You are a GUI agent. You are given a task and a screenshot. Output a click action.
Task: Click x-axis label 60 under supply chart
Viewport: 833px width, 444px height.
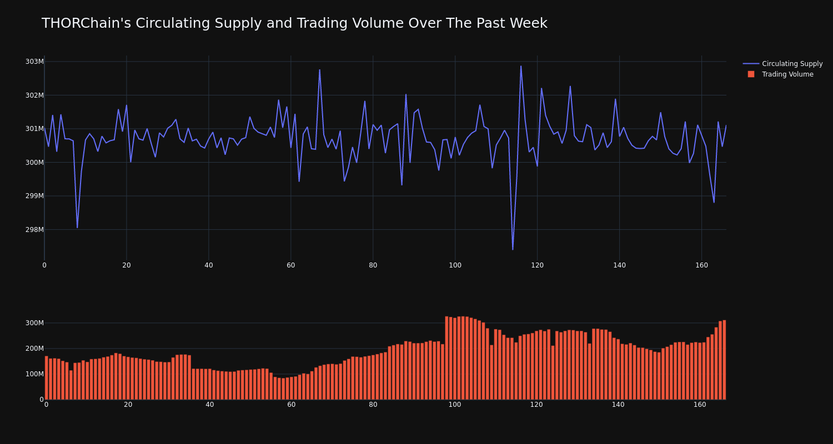pyautogui.click(x=291, y=265)
